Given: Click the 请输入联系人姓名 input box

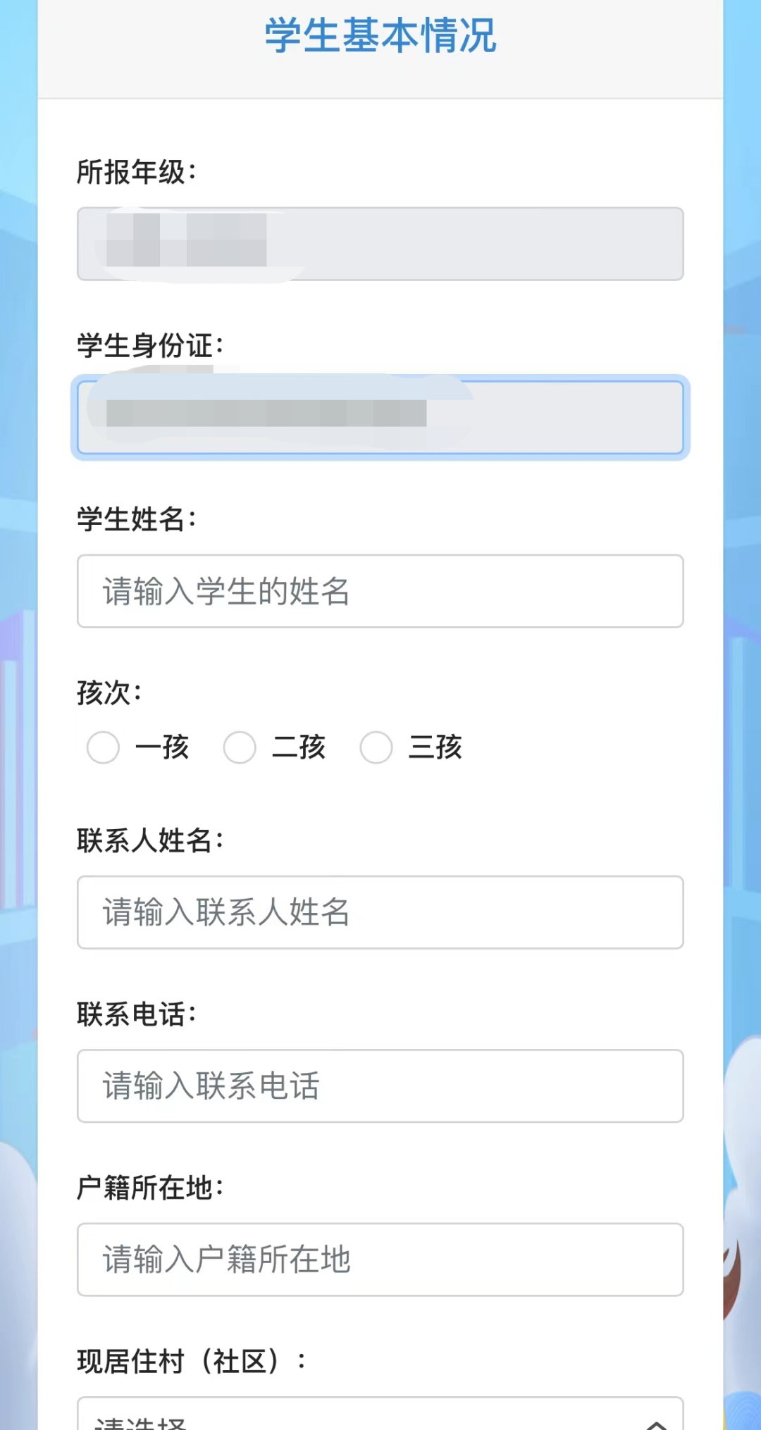Looking at the screenshot, I should (x=380, y=912).
